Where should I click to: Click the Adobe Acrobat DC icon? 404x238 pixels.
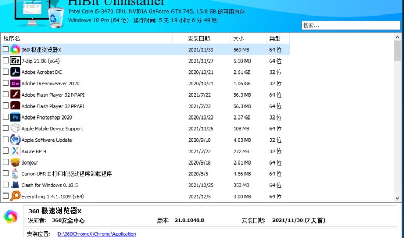[x=15, y=72]
